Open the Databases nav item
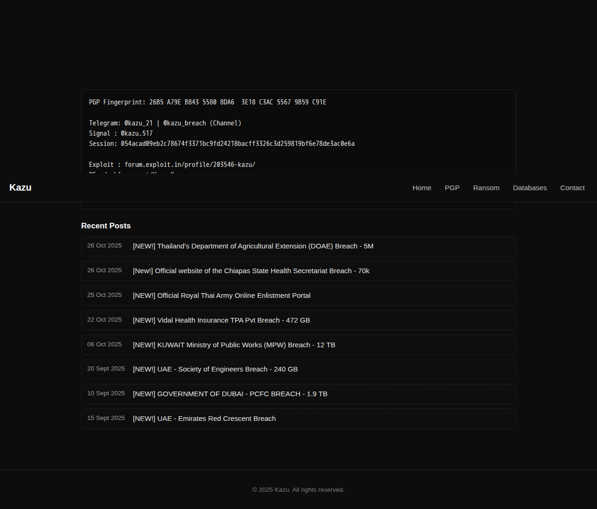This screenshot has height=509, width=597. click(529, 188)
